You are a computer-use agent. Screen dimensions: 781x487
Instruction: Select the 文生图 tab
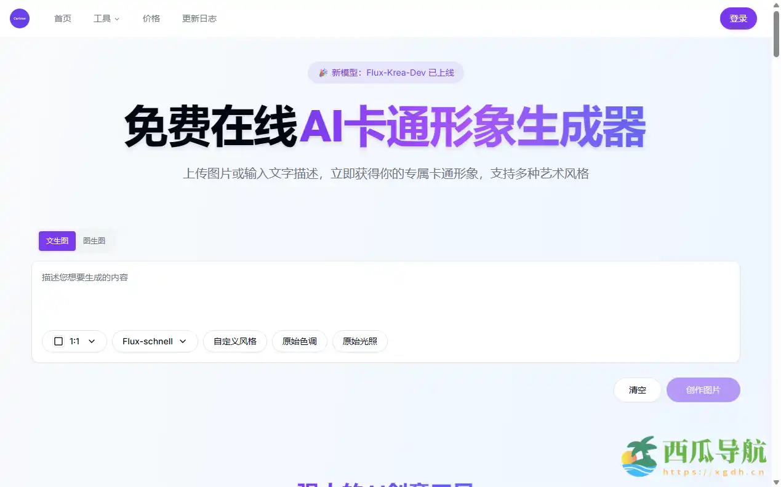pyautogui.click(x=57, y=240)
